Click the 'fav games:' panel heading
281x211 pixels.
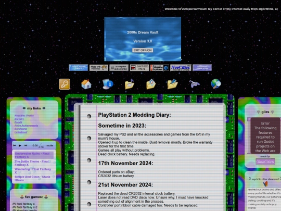(x=34, y=197)
